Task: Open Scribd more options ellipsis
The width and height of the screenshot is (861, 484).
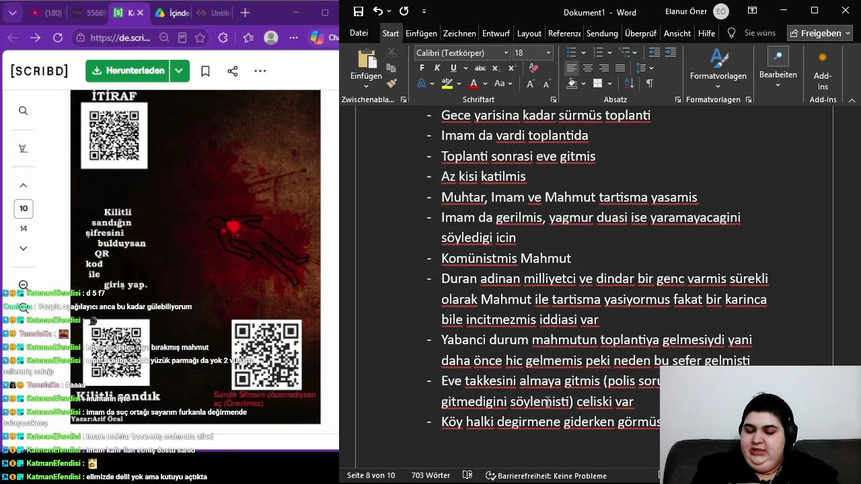Action: 260,71
